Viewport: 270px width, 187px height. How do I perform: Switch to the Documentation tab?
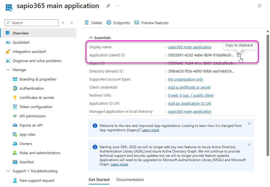[x=130, y=180]
